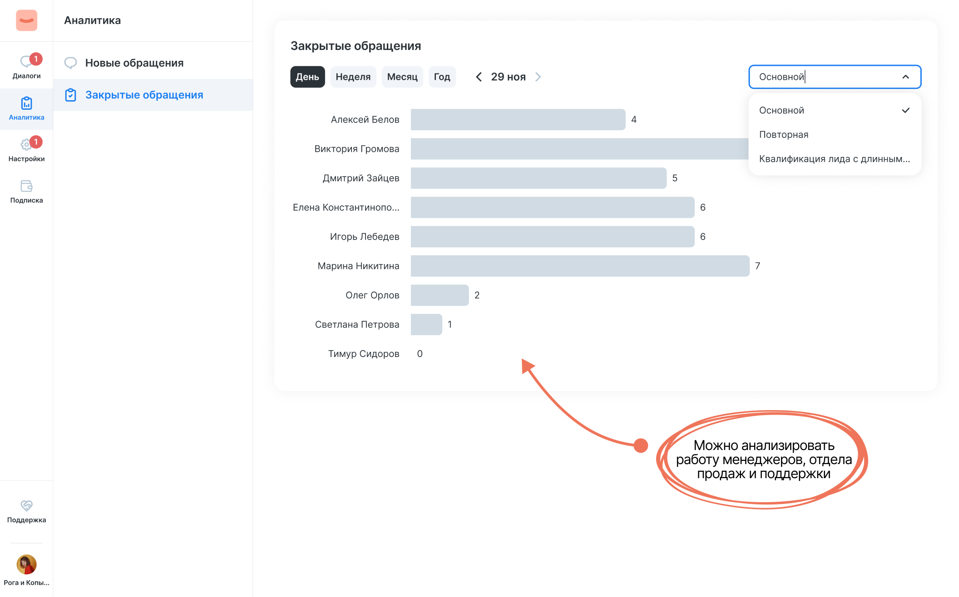Switch to the Новые обращения tab
The width and height of the screenshot is (959, 597).
coord(134,63)
